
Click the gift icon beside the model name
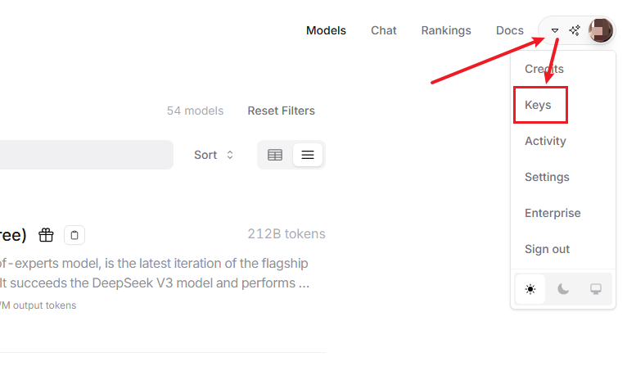tap(47, 235)
